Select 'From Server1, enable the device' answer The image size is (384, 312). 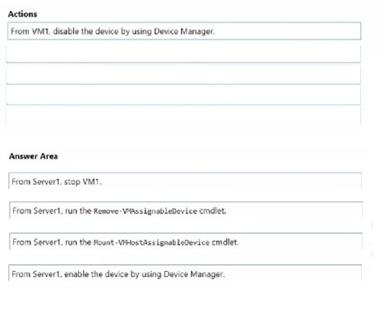(x=185, y=273)
